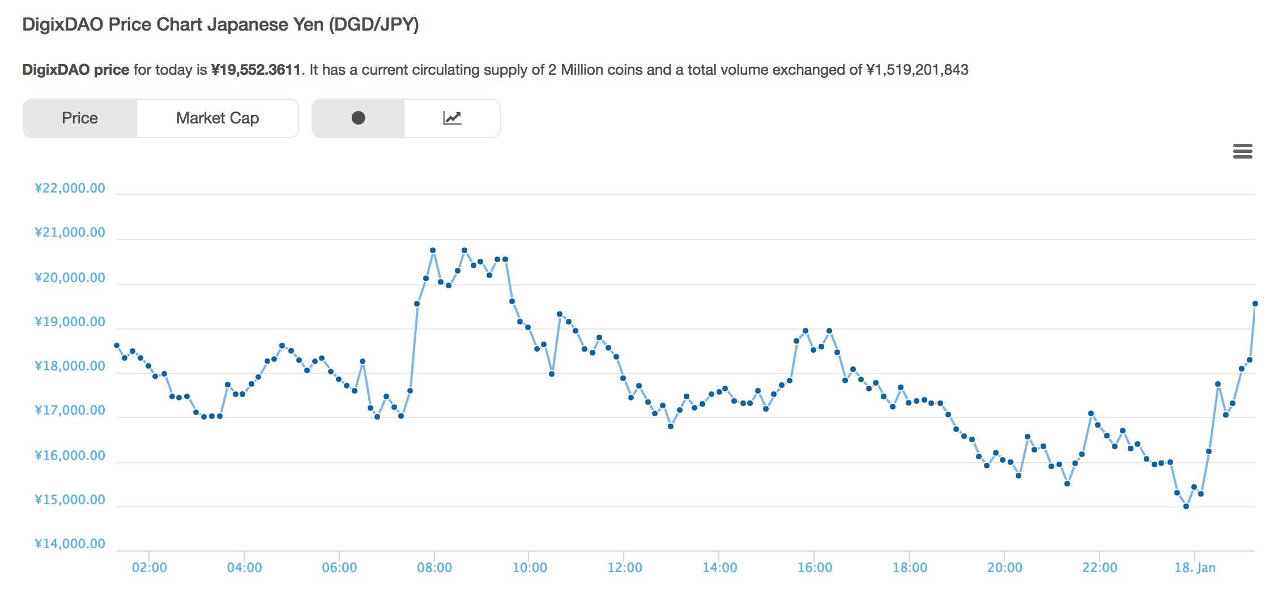Click the ¥18,000.00 y-axis label
Viewport: 1287px width, 589px height.
tap(70, 366)
